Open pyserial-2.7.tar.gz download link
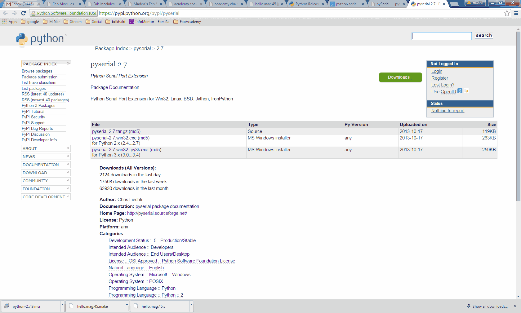The image size is (521, 313). point(110,131)
